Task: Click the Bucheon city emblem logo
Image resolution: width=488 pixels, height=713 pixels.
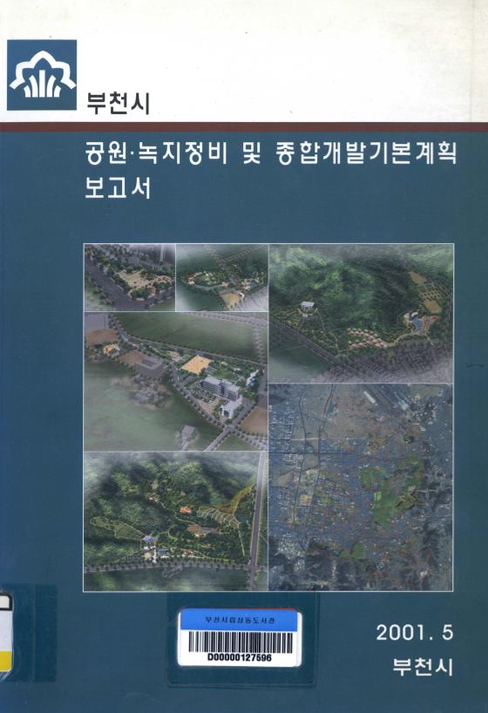Action: point(42,75)
